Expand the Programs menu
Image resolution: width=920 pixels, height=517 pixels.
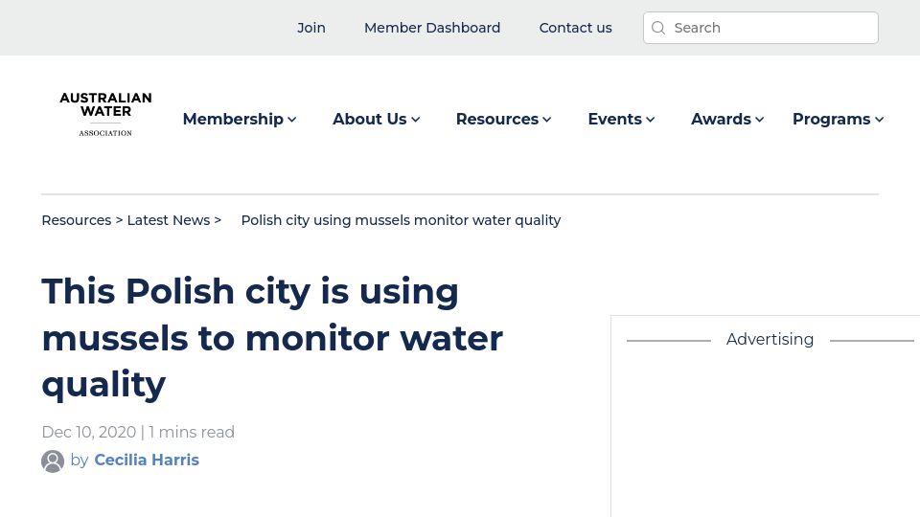(838, 119)
